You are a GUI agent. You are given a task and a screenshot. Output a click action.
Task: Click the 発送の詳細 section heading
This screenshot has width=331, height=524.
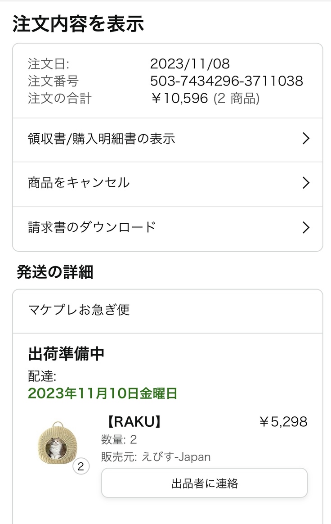point(55,272)
